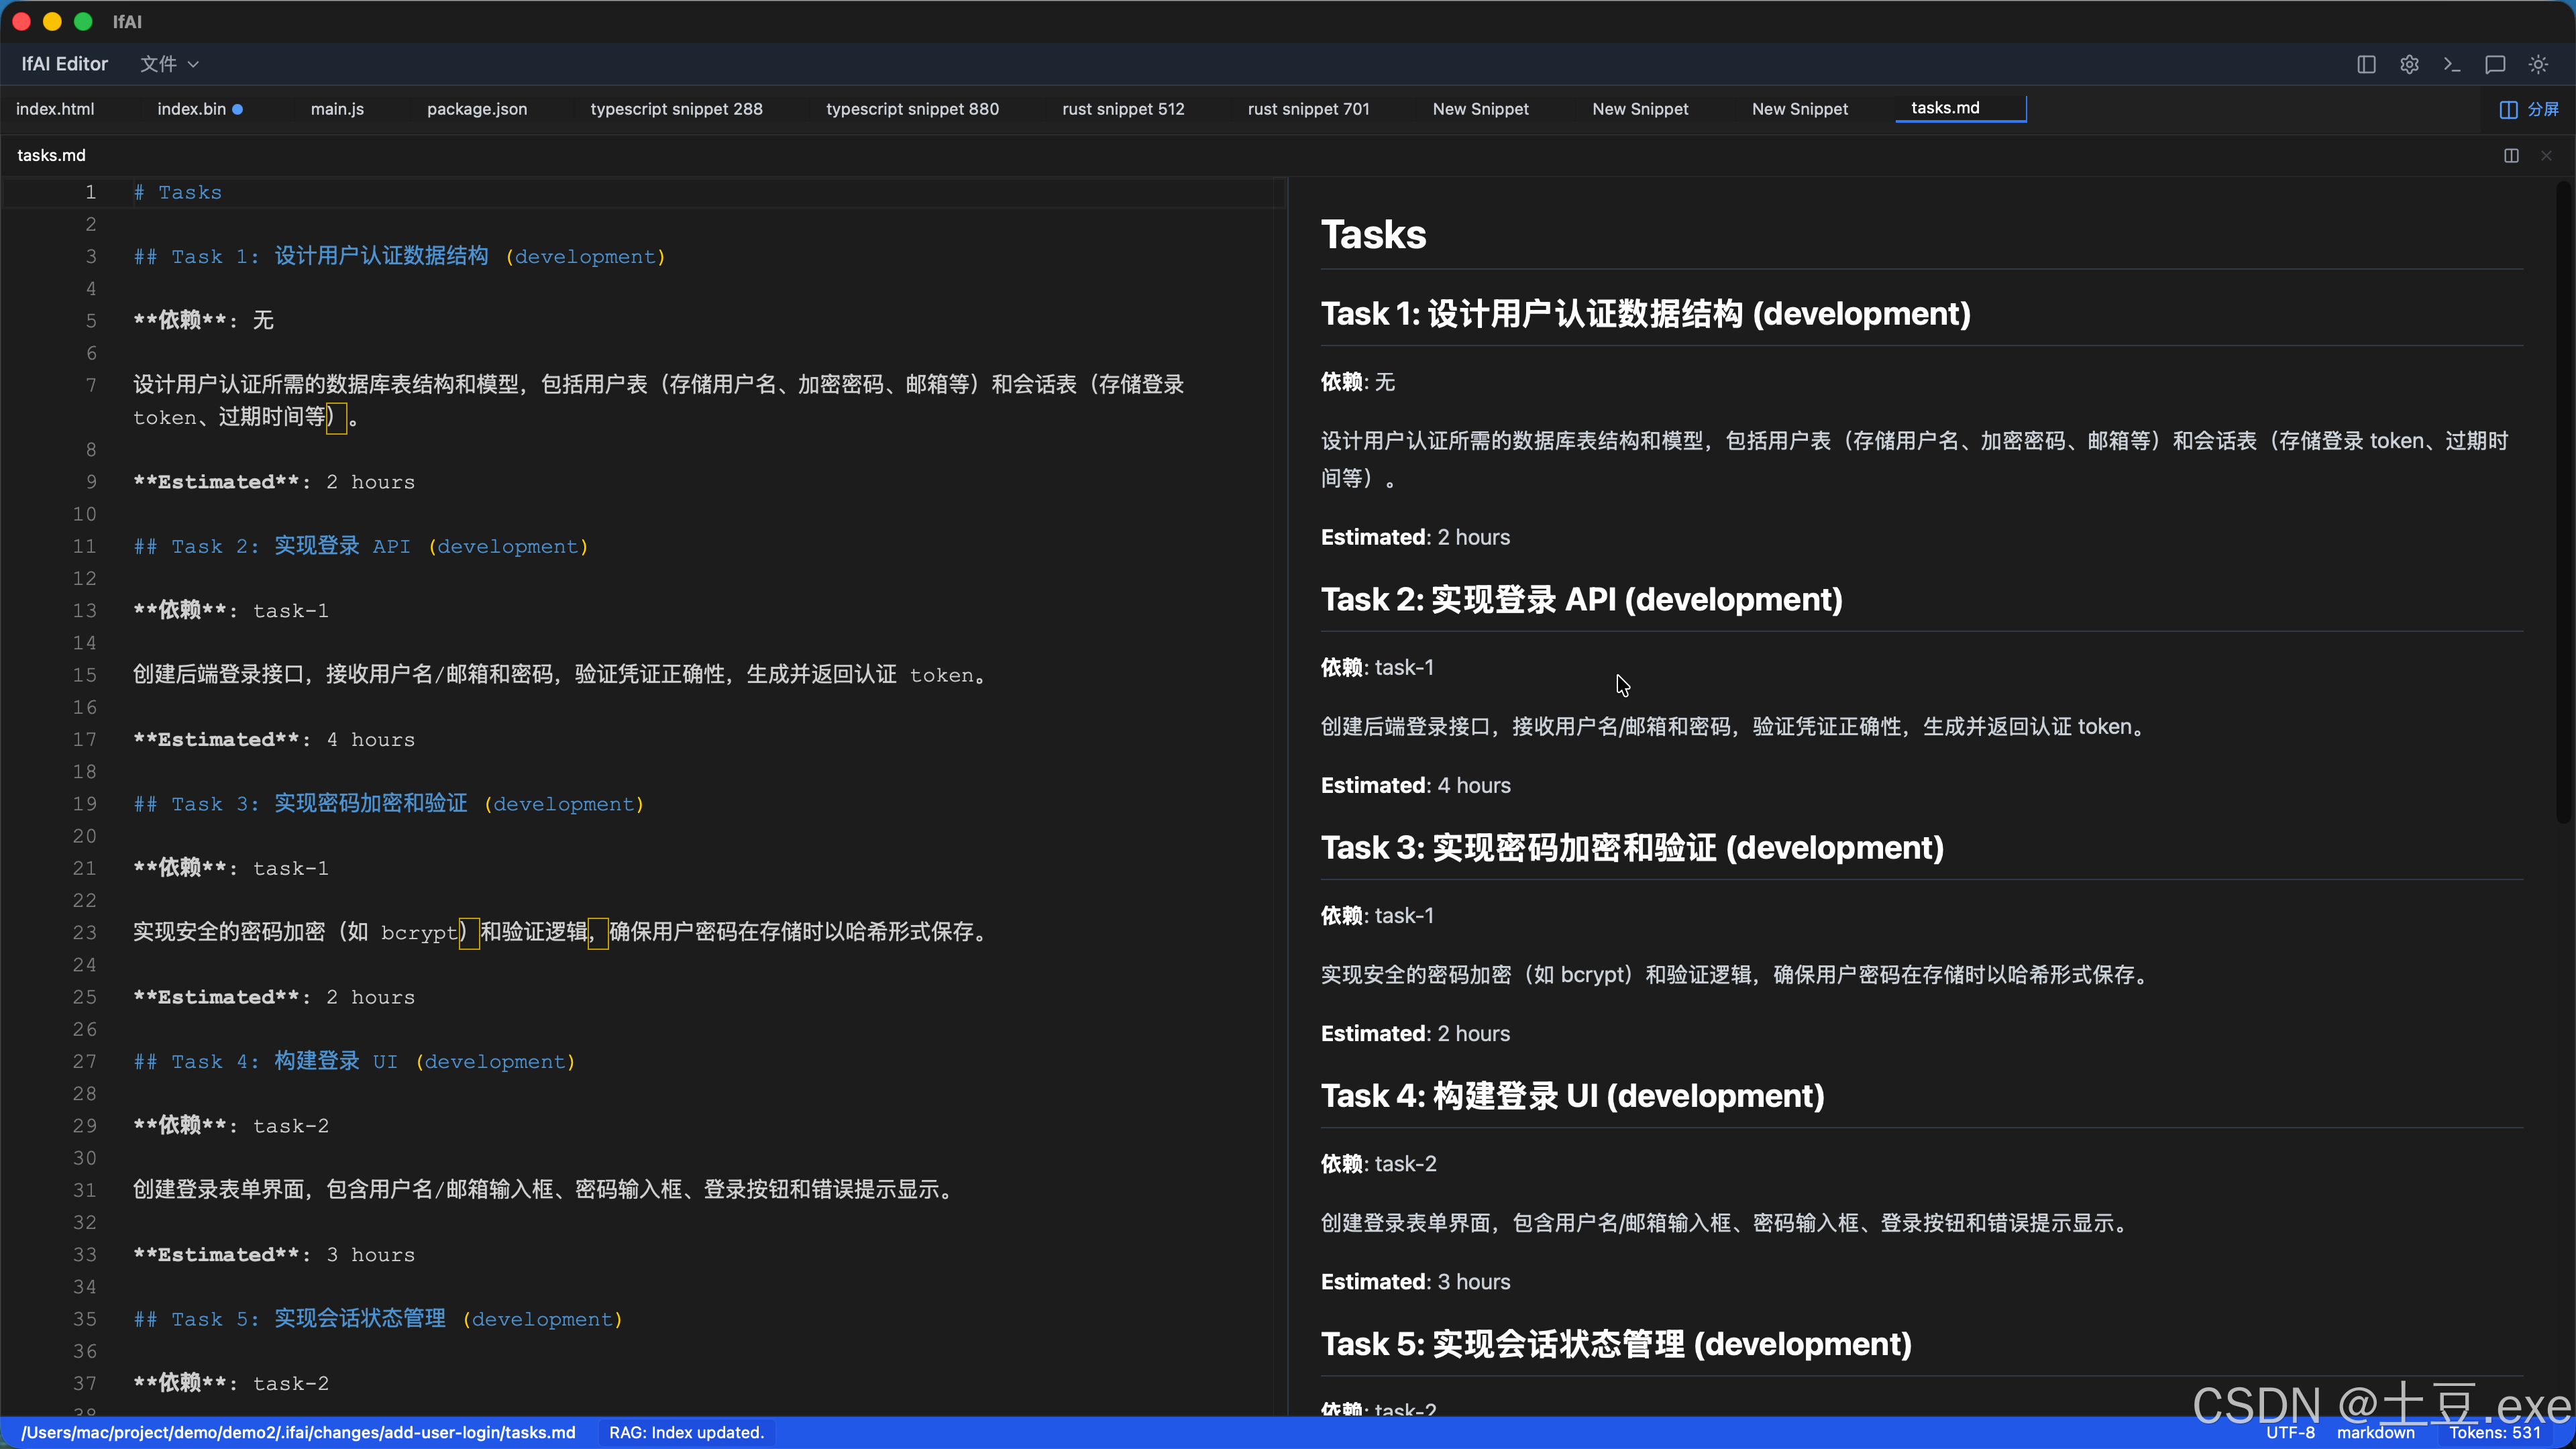Open the main.js tab
The width and height of the screenshot is (2576, 1449).
click(337, 109)
